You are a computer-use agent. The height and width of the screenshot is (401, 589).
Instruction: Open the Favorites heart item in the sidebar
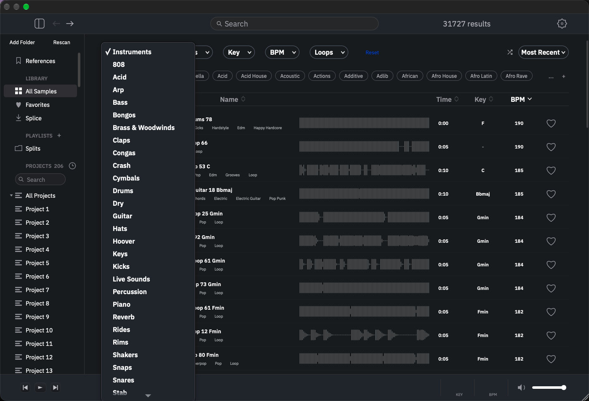(x=40, y=105)
